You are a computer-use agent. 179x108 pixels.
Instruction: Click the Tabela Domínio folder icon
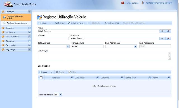click(3, 37)
